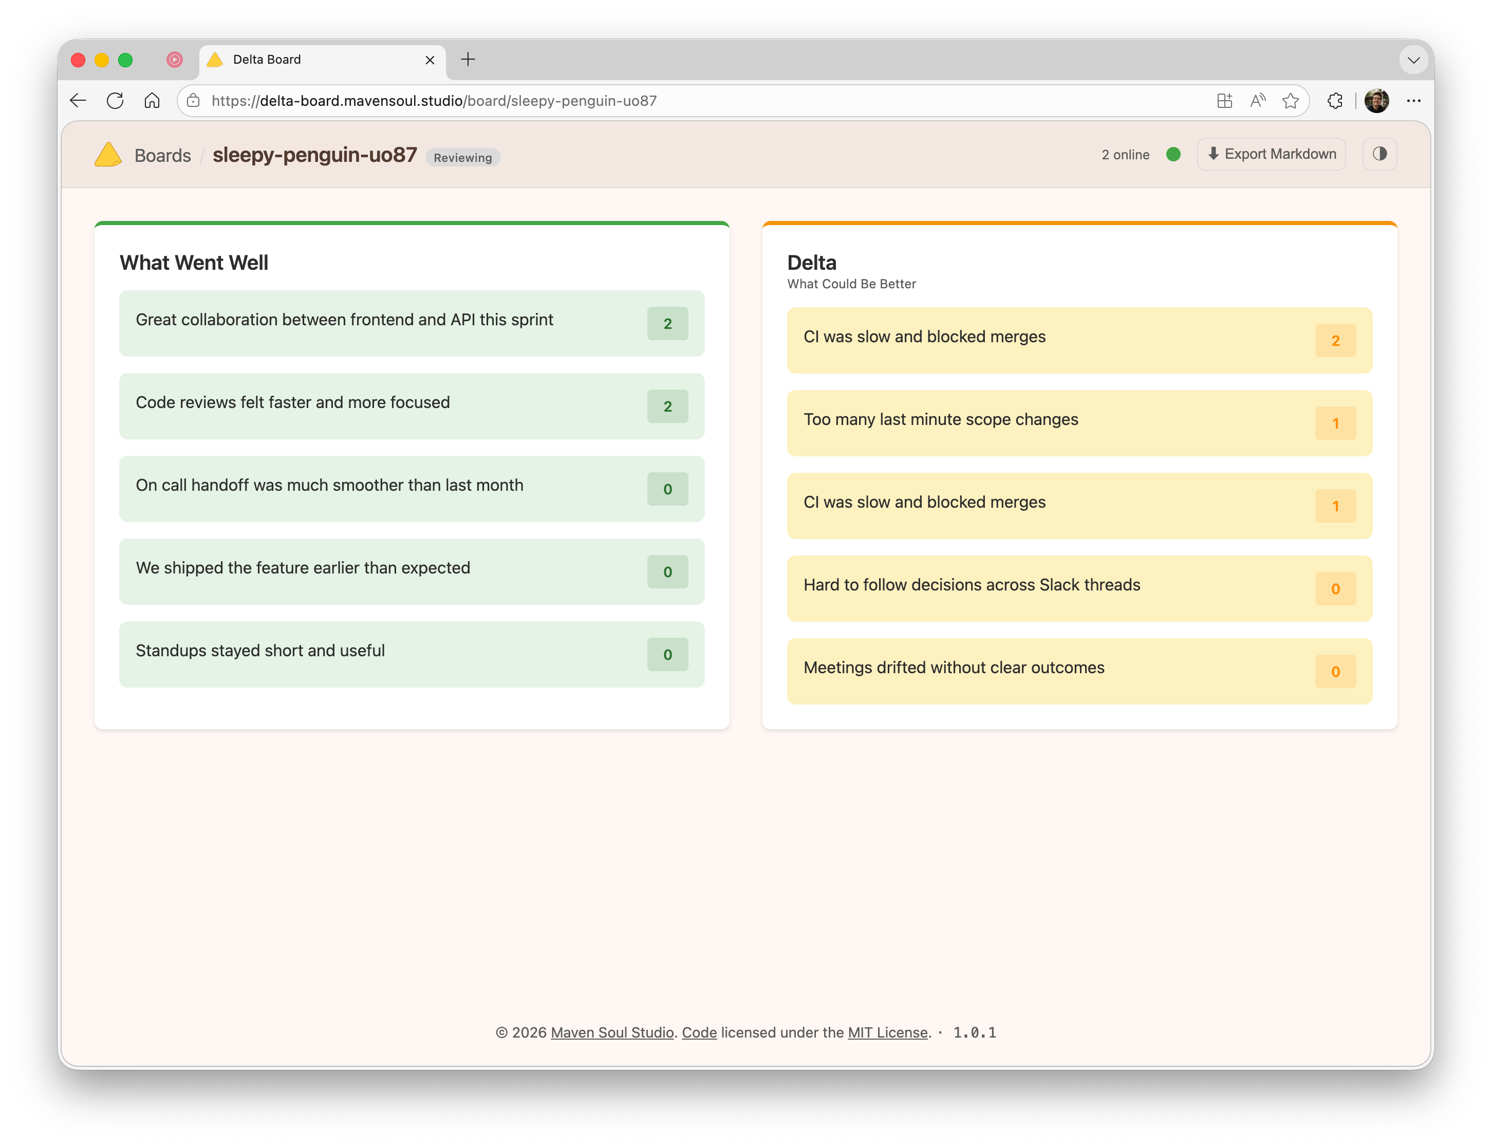
Task: Navigate to Boards breadcrumb link
Action: coord(162,156)
